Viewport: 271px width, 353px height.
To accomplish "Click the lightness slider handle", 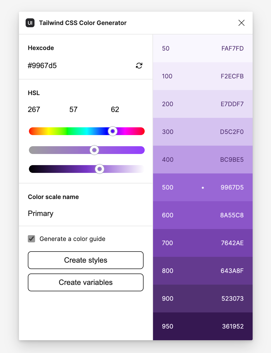I will pos(100,169).
